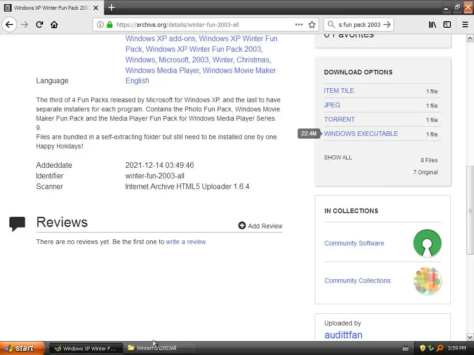
Task: Click the Add Review plus icon
Action: [x=242, y=226]
